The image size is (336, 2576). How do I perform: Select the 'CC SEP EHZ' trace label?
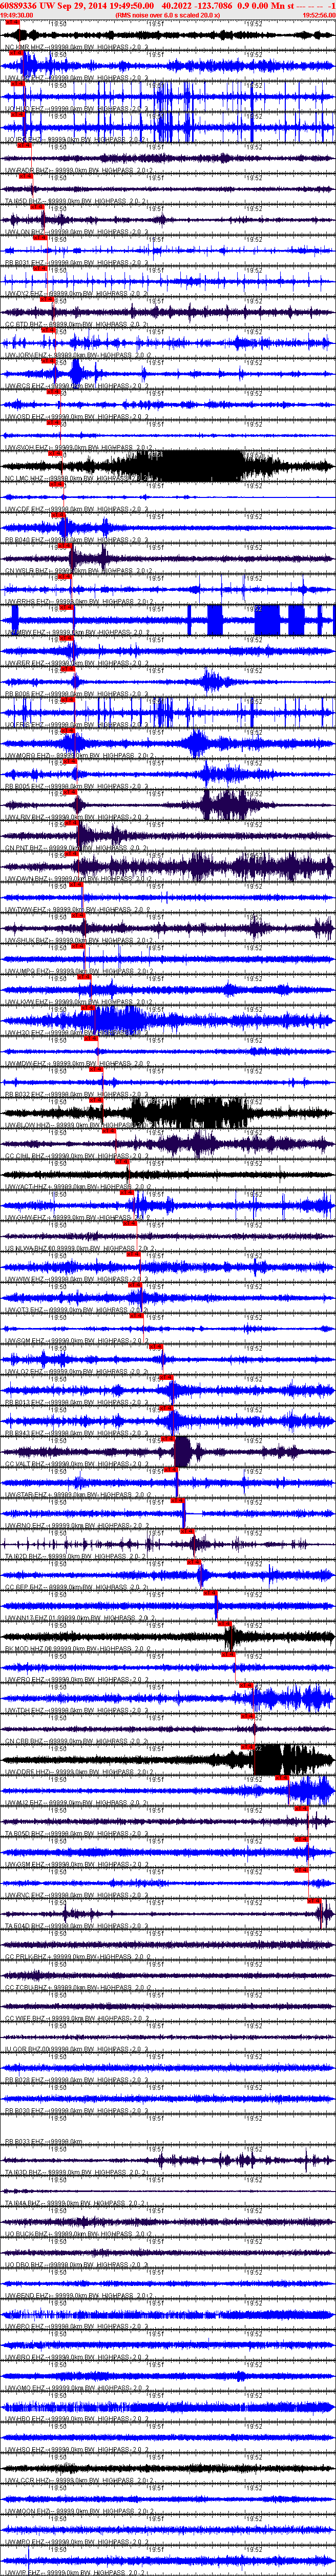click(24, 1588)
